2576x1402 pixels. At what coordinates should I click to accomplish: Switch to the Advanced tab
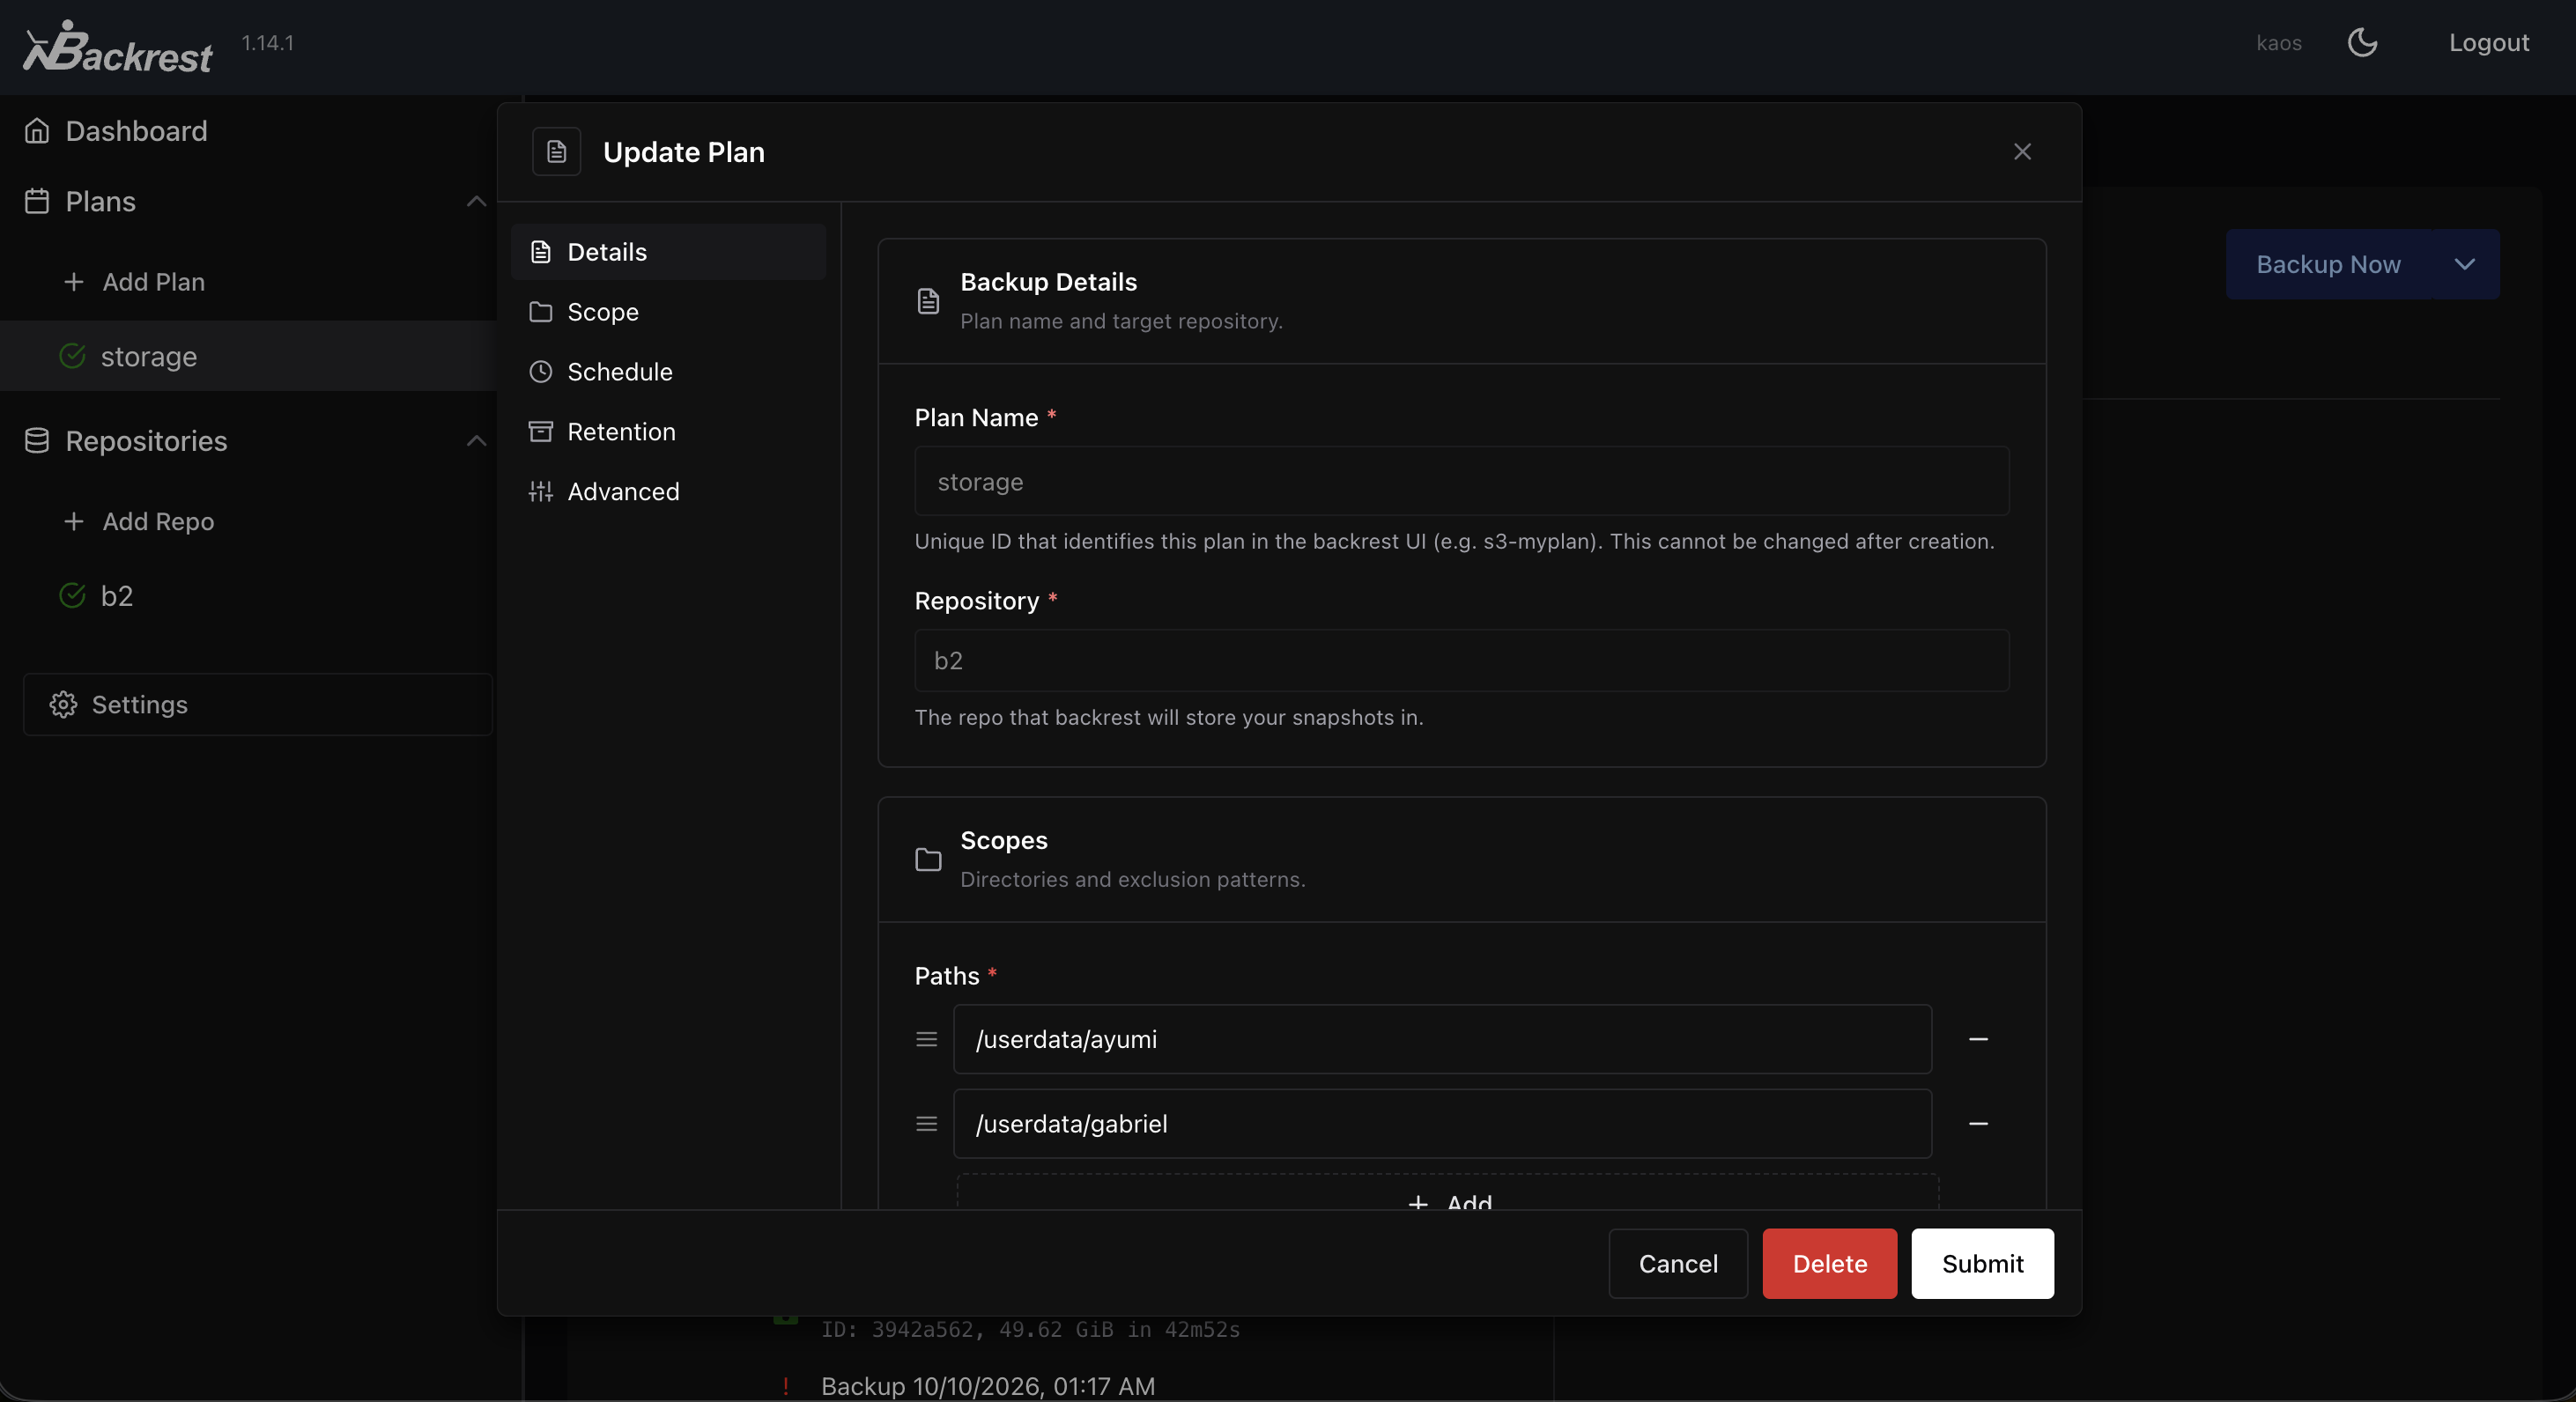[668, 491]
